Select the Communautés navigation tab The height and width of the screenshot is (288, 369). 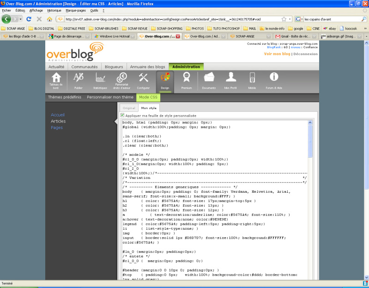[85, 67]
